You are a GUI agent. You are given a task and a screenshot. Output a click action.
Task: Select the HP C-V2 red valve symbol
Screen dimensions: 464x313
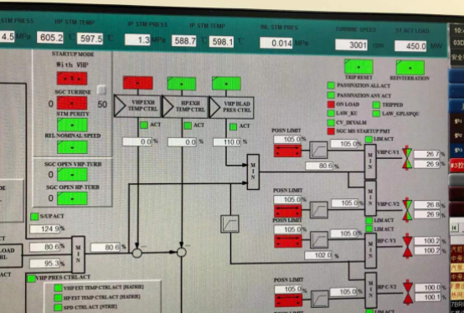[x=408, y=292]
